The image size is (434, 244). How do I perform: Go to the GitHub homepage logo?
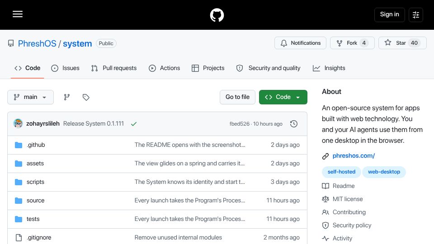tap(217, 15)
